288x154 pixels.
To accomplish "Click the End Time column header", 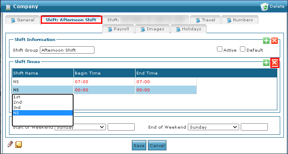I will (166, 73).
